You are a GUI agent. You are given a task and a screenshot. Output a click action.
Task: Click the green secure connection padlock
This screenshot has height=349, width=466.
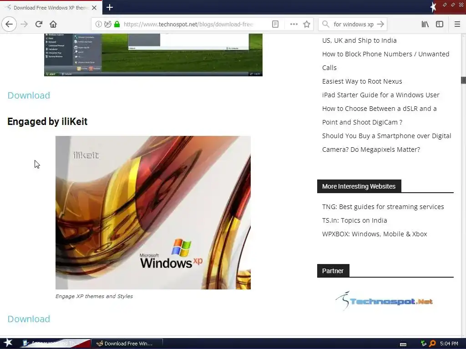(x=117, y=25)
